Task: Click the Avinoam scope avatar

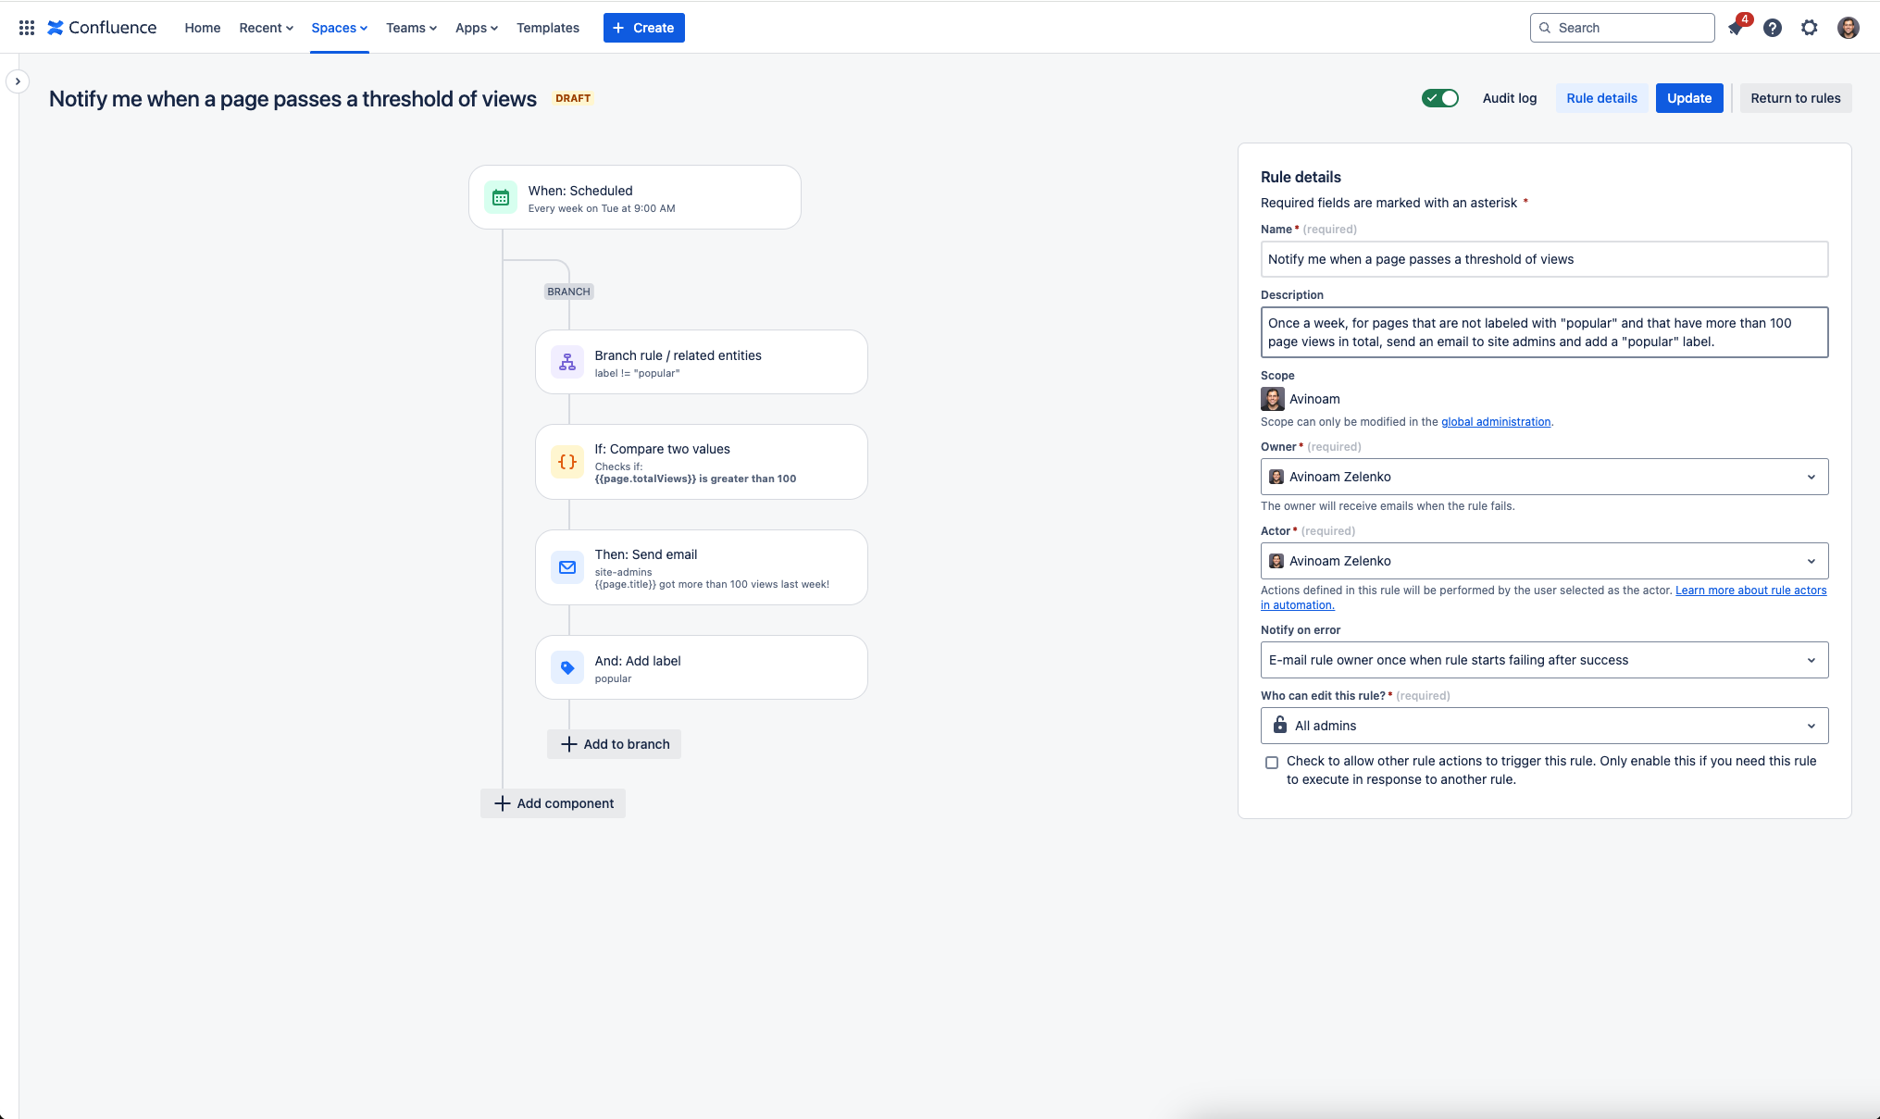Action: tap(1273, 399)
